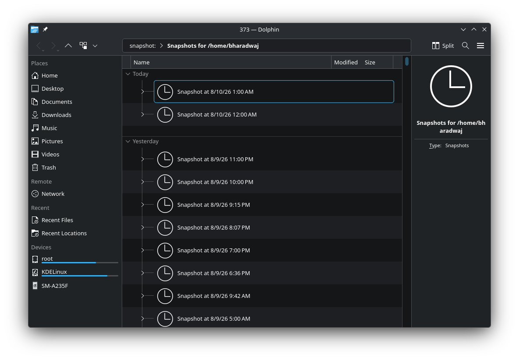Viewport: 519px width, 361px height.
Task: Select Snapshot at 8/9/26 11:00 PM text
Action: (x=215, y=159)
